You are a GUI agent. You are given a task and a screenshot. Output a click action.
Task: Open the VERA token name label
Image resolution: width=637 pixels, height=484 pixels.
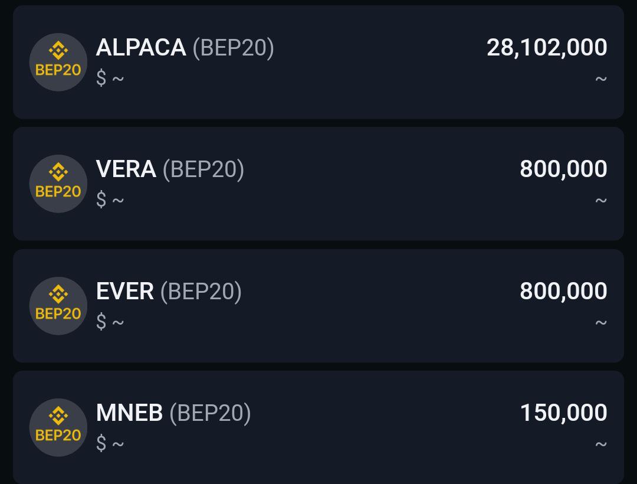click(x=126, y=169)
